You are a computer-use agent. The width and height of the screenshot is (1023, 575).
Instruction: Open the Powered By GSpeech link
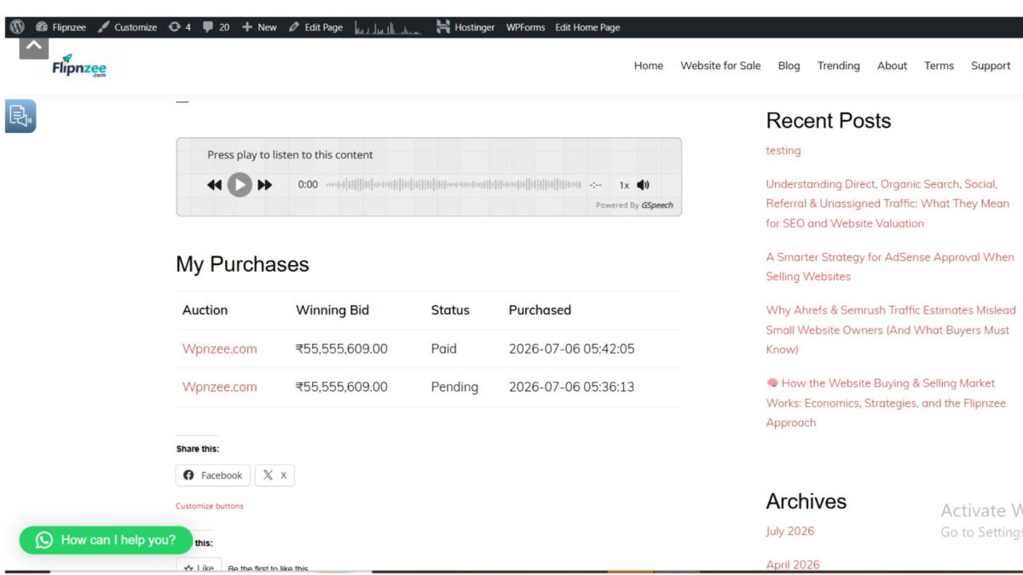pos(634,205)
